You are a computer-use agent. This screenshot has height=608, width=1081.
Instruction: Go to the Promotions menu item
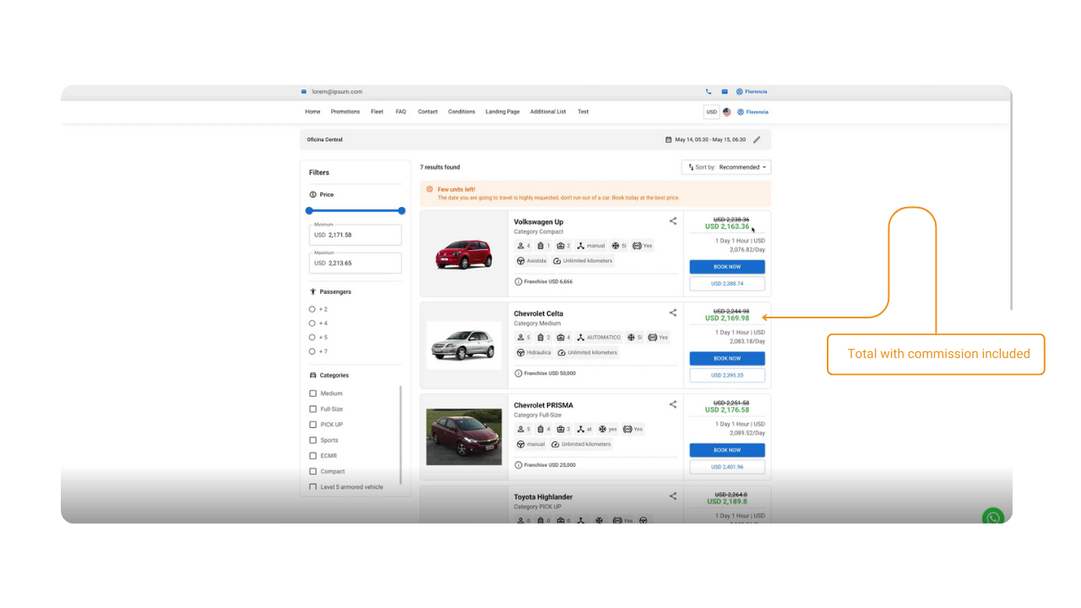click(345, 111)
